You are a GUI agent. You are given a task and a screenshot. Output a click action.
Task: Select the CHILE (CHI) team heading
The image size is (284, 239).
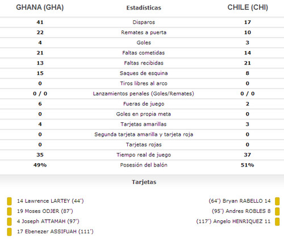[x=248, y=7]
